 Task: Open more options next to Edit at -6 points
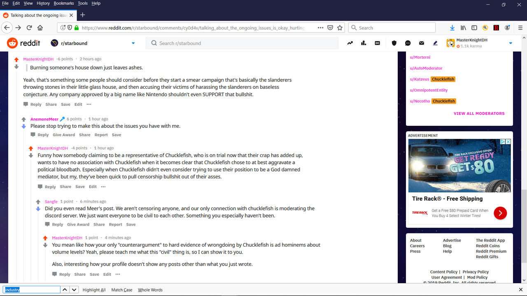89,104
